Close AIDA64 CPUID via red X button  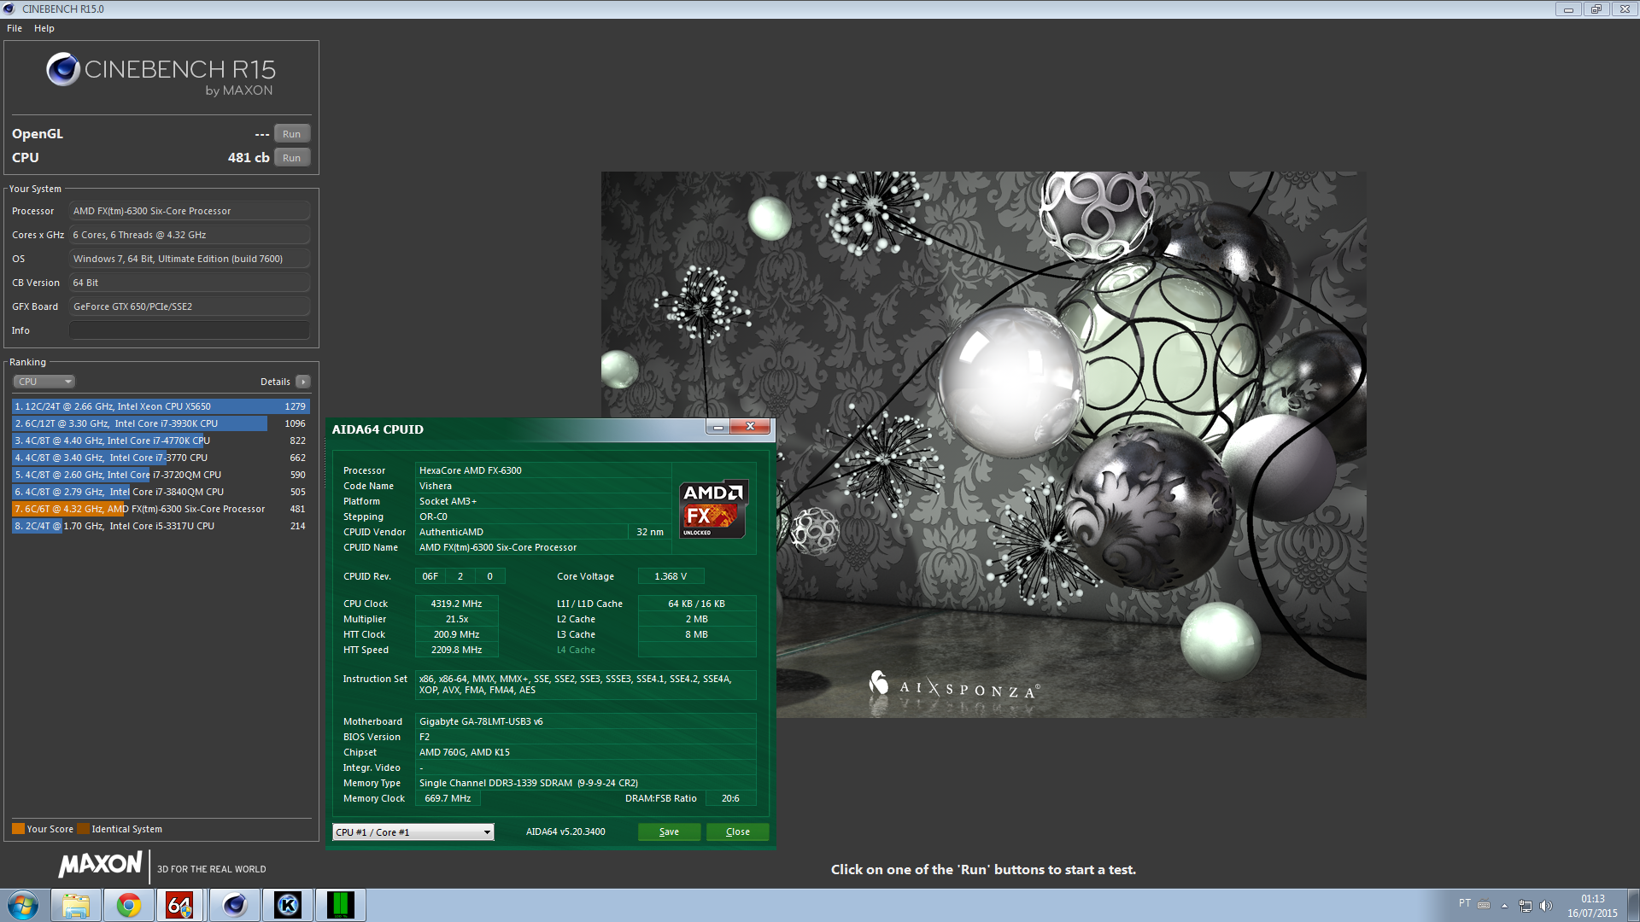(x=750, y=427)
